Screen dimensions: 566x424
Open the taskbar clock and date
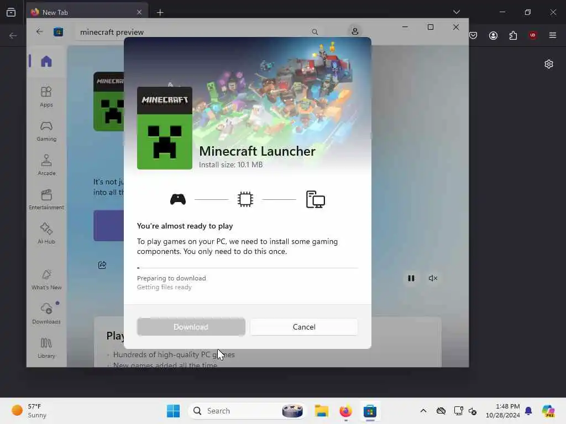click(502, 411)
